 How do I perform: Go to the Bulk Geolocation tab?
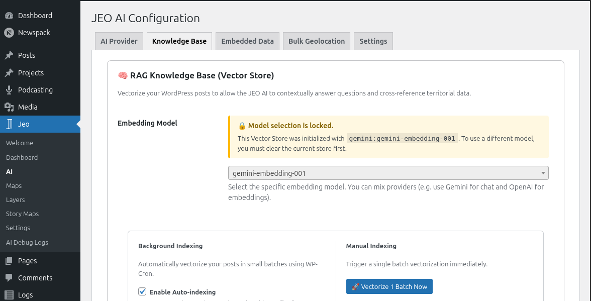317,41
